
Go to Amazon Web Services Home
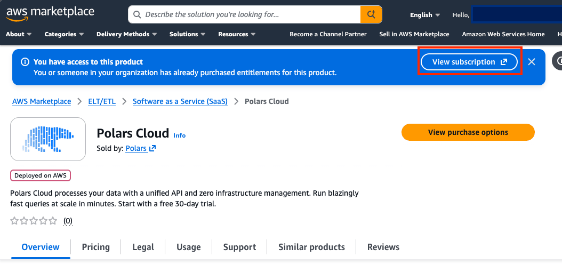503,34
